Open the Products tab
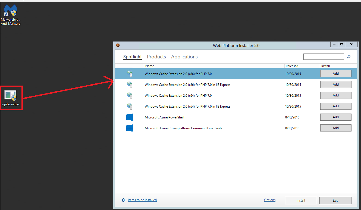This screenshot has width=361, height=210. click(x=156, y=57)
